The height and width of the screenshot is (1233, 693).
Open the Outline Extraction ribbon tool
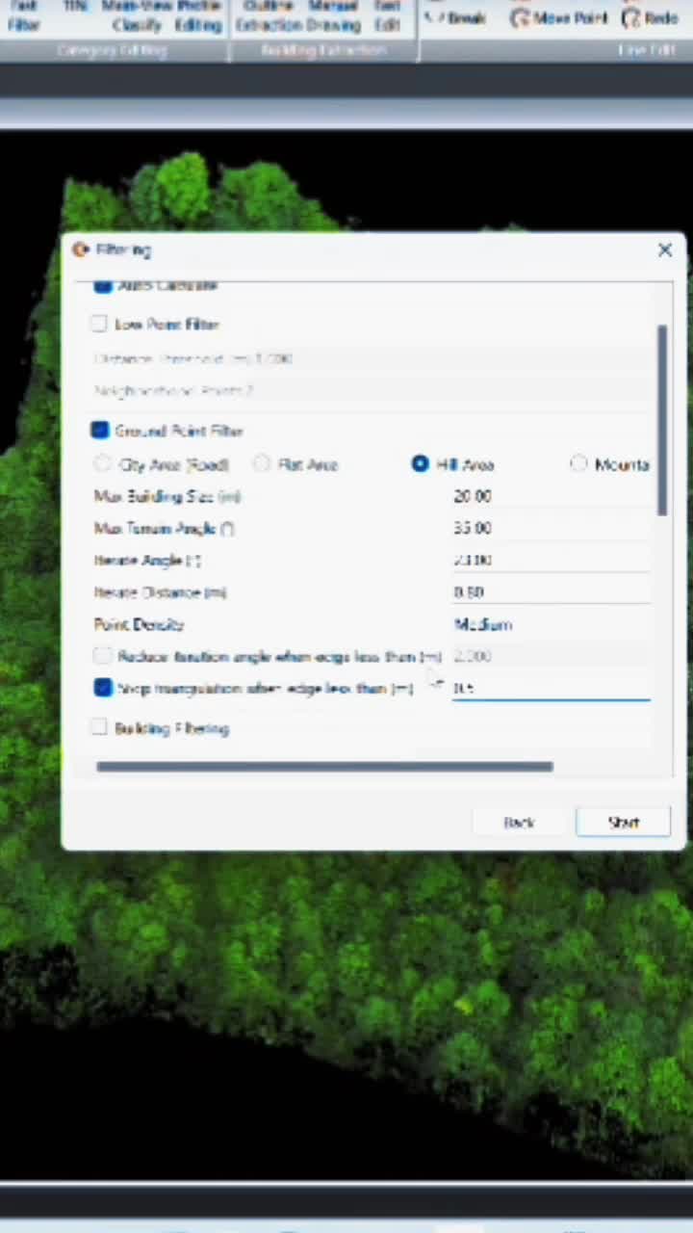pyautogui.click(x=268, y=15)
